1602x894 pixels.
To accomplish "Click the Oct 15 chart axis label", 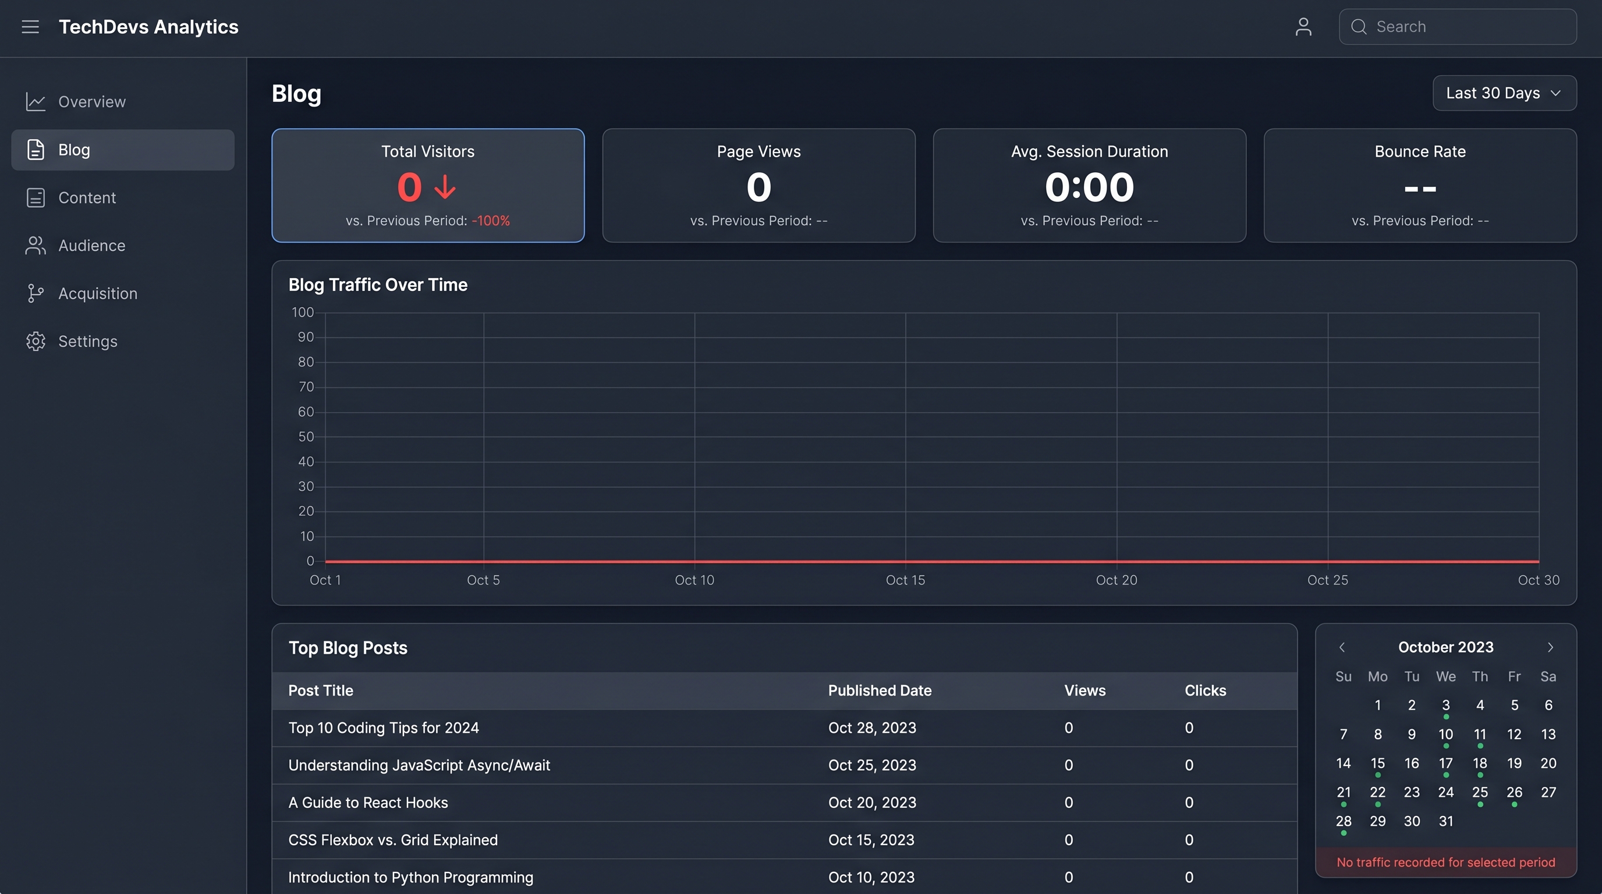I will point(905,580).
